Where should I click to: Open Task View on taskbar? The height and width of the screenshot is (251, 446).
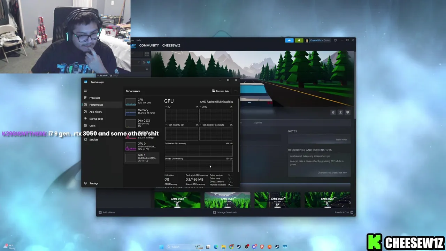click(x=208, y=247)
